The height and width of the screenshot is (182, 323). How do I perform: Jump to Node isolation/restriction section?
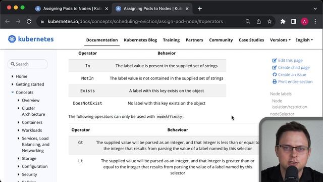(x=289, y=104)
